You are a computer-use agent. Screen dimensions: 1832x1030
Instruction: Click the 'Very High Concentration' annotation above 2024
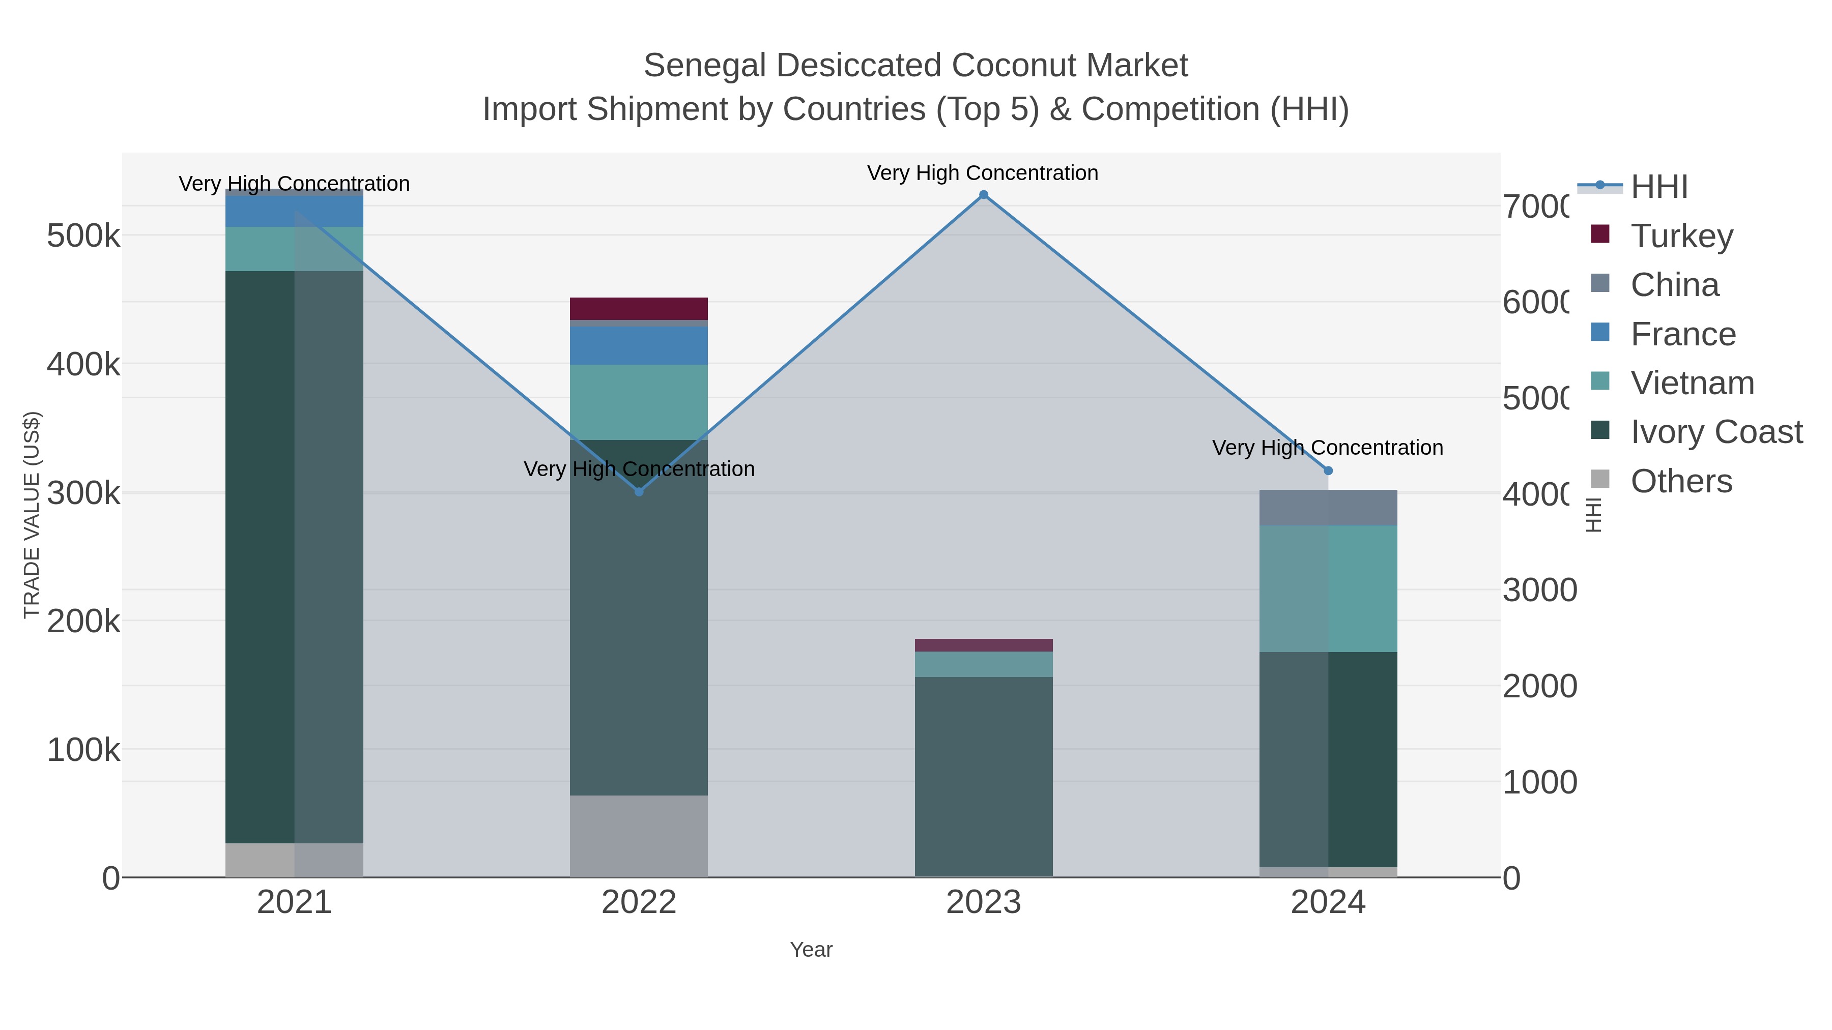pos(1328,448)
